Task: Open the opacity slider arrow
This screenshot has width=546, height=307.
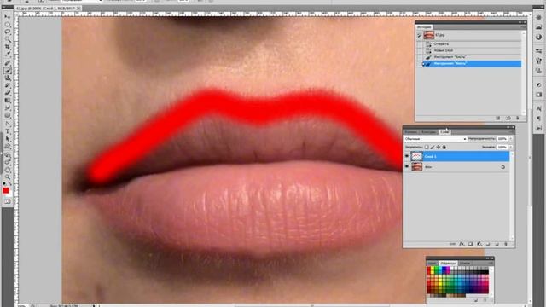Action: pos(510,139)
